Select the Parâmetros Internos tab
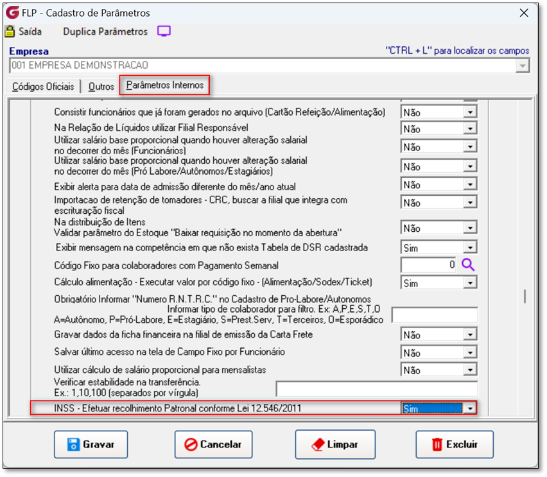547x477 pixels. point(164,85)
